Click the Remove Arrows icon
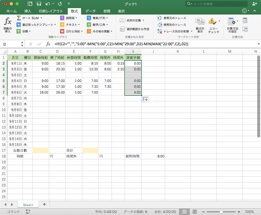Screen dimensions: 261x215 coord(160,31)
